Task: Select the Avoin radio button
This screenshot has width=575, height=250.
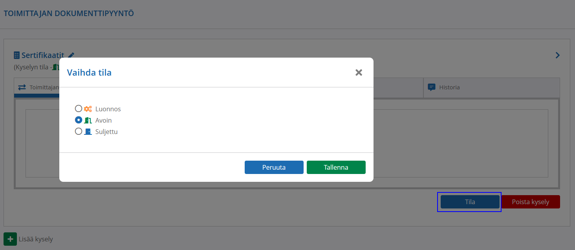Action: point(79,120)
